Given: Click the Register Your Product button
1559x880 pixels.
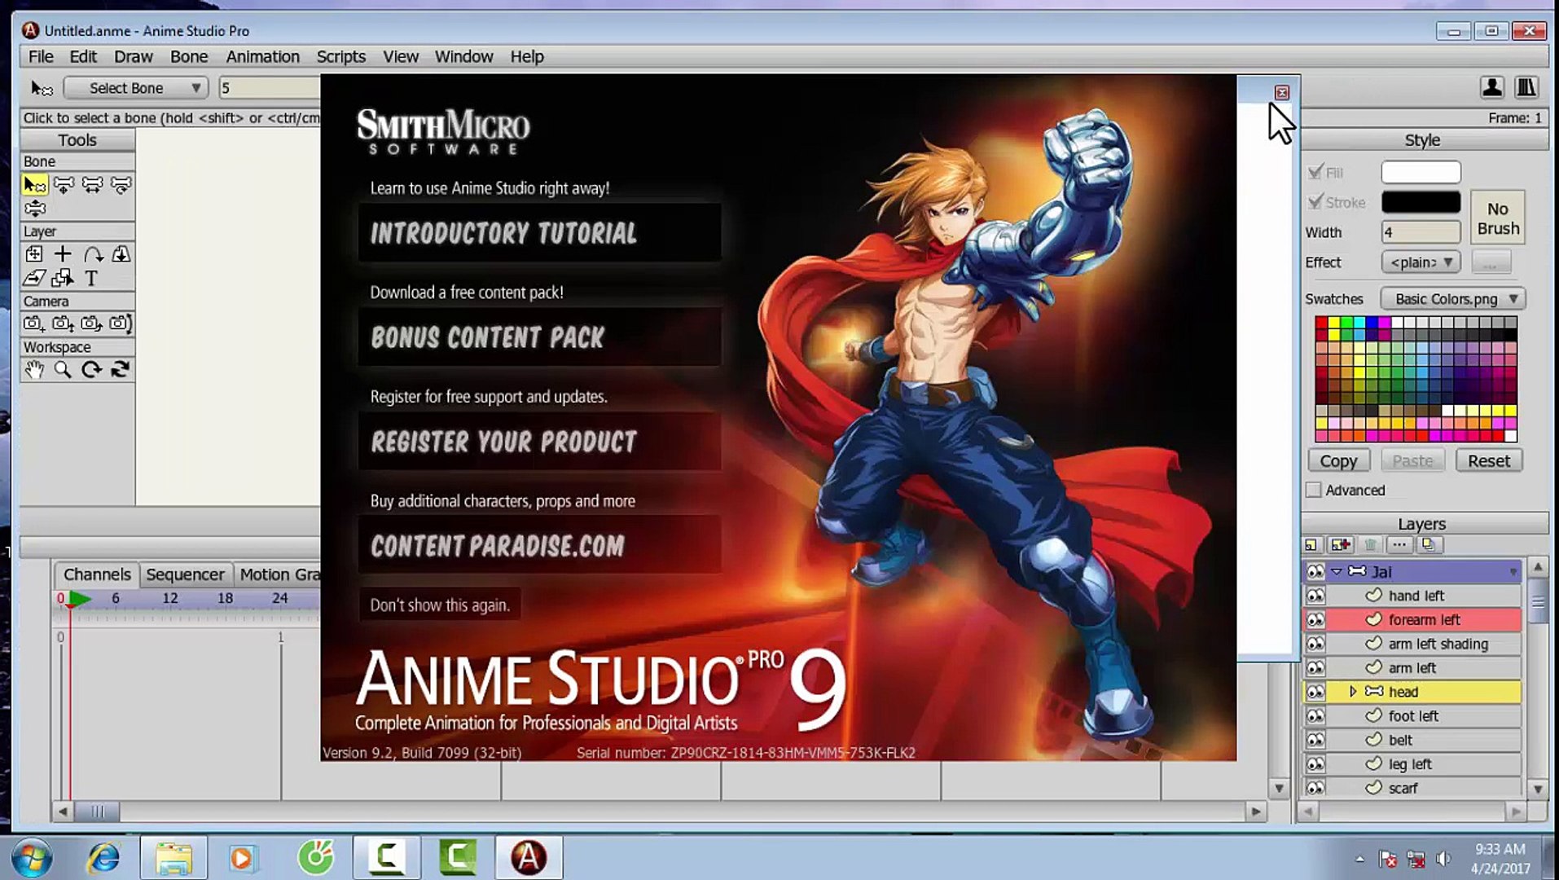Looking at the screenshot, I should [x=539, y=442].
